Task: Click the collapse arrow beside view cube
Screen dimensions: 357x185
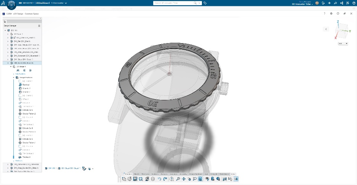Action: [x=326, y=29]
